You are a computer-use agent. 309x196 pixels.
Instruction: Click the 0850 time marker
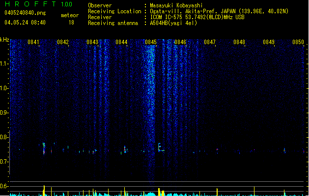[x=298, y=42]
